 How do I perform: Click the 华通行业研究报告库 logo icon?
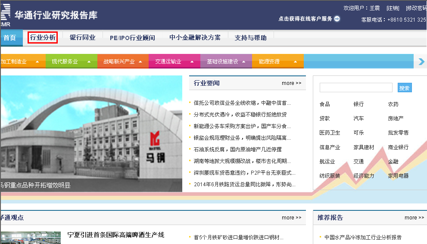6,15
